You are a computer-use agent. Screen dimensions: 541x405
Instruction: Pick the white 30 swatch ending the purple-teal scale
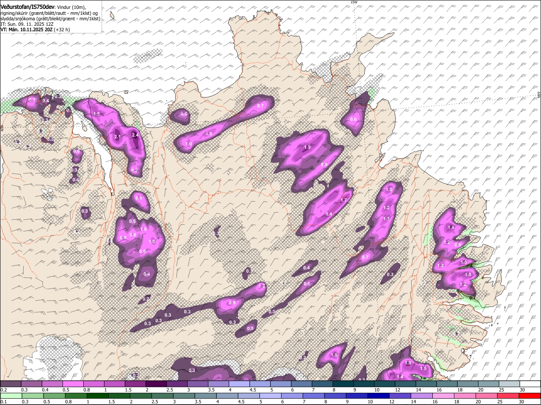(530, 383)
